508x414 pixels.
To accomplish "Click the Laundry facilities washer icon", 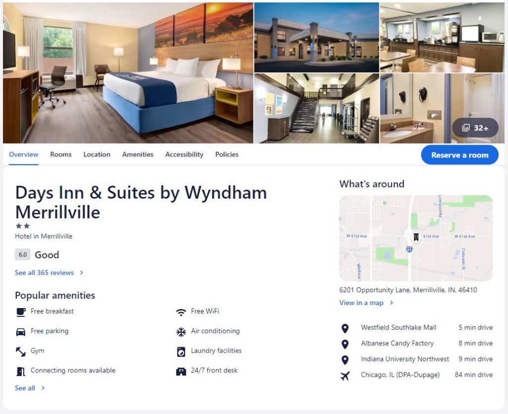I will tap(181, 352).
